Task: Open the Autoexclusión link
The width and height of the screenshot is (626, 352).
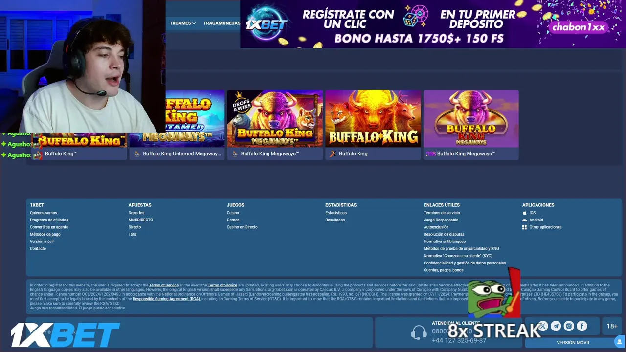Action: pos(436,227)
